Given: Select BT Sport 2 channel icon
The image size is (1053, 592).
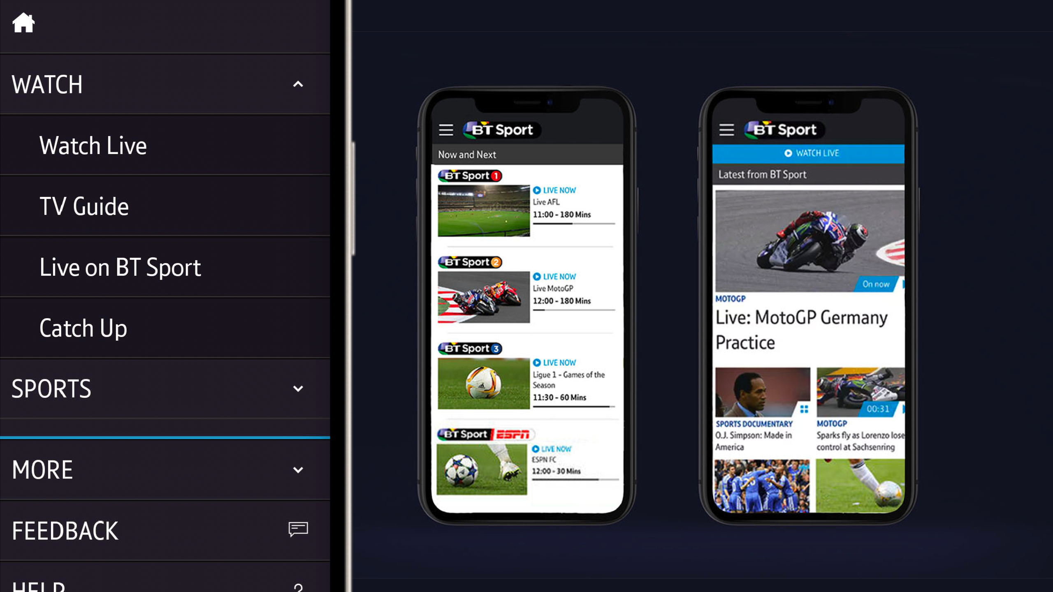Looking at the screenshot, I should (470, 261).
